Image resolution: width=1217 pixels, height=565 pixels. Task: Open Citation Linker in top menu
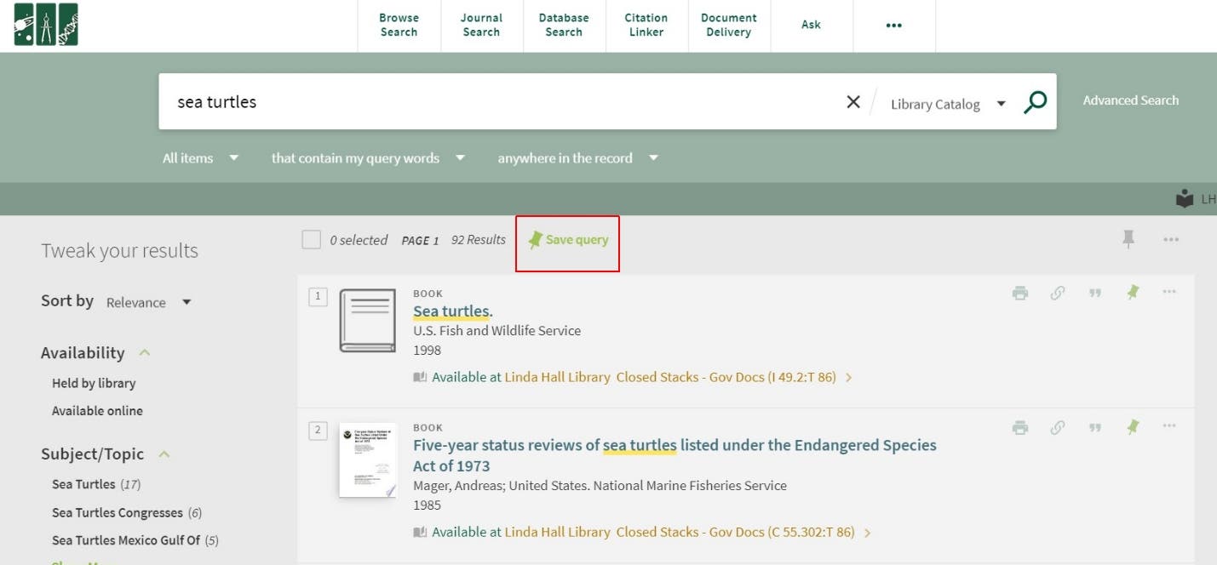[646, 25]
